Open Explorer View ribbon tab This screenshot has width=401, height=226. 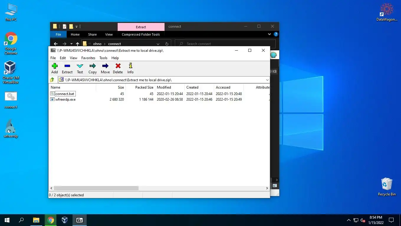pyautogui.click(x=109, y=34)
